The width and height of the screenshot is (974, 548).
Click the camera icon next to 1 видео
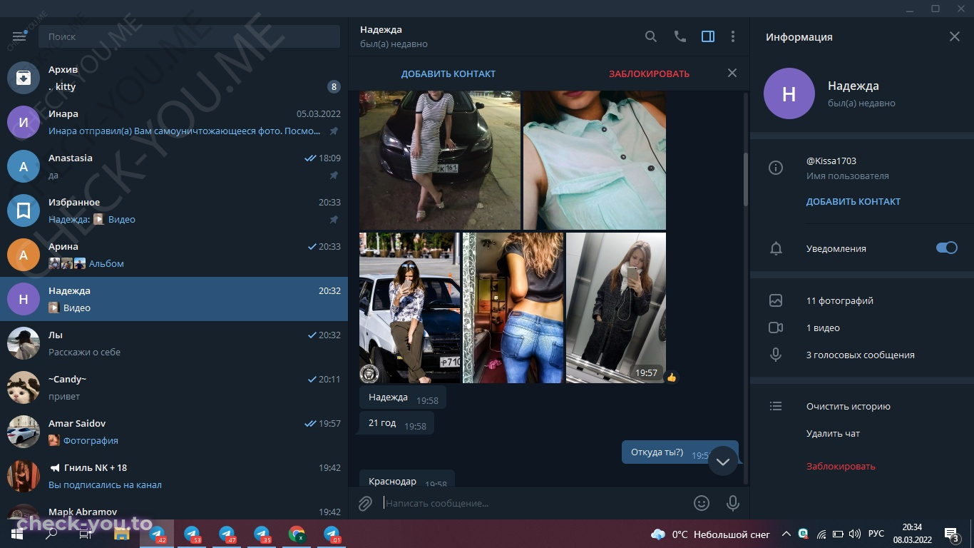point(776,328)
